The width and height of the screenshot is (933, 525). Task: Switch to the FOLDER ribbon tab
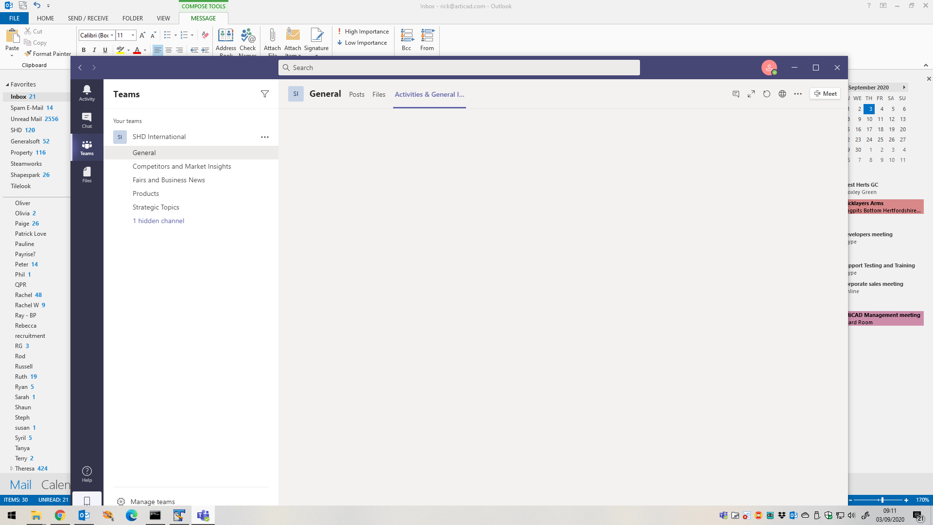pos(133,18)
